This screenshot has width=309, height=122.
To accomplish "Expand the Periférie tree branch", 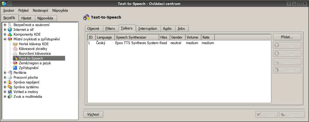I will click(x=5, y=73).
